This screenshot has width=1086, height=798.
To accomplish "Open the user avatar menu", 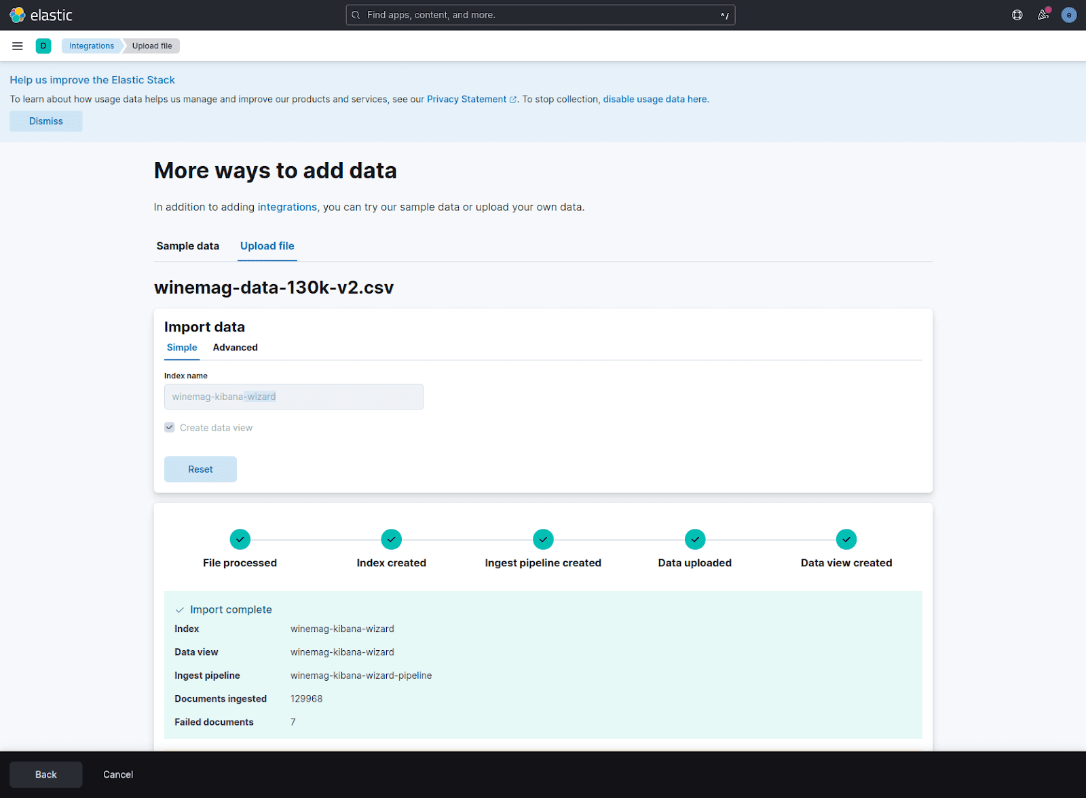I will click(1069, 14).
